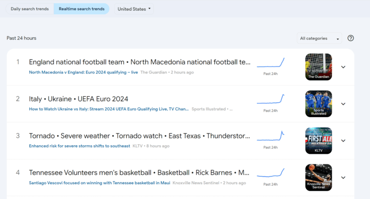Click the trend sparkline for Italy Ukraine row

click(x=271, y=99)
